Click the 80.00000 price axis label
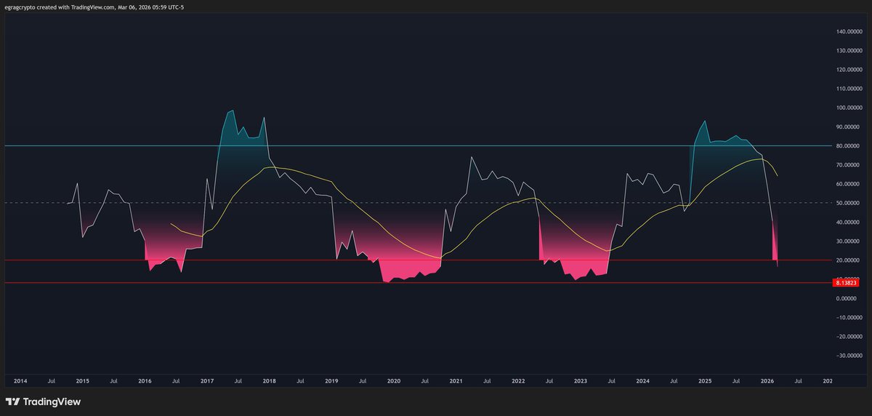This screenshot has height=416, width=872. [849, 146]
